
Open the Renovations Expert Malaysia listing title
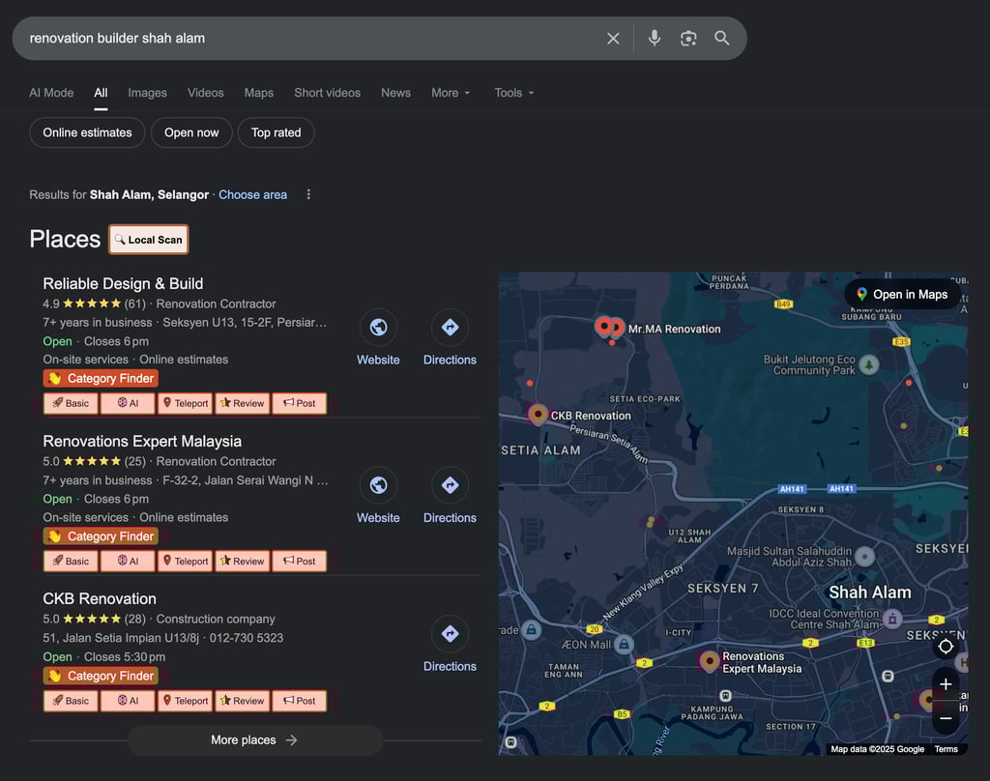142,442
